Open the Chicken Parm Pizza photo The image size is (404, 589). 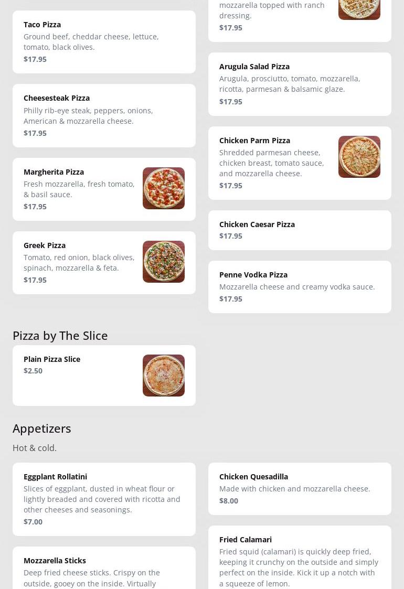tap(359, 157)
